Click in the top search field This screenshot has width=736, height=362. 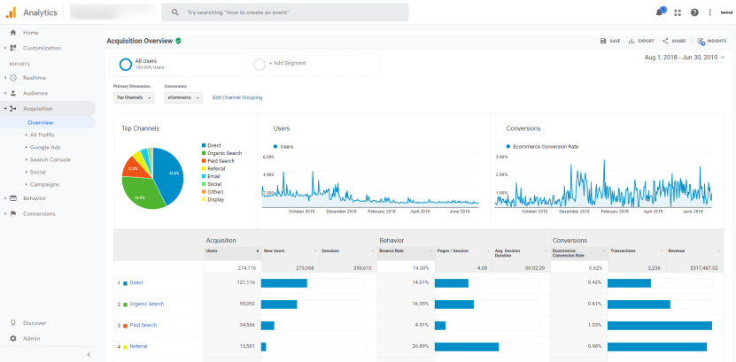pyautogui.click(x=285, y=12)
